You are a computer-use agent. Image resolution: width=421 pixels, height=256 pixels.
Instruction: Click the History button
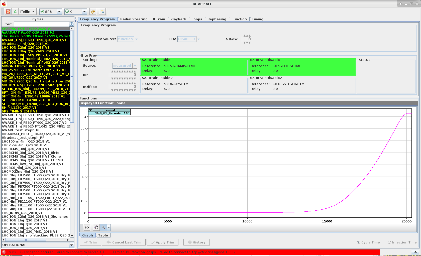[196, 242]
